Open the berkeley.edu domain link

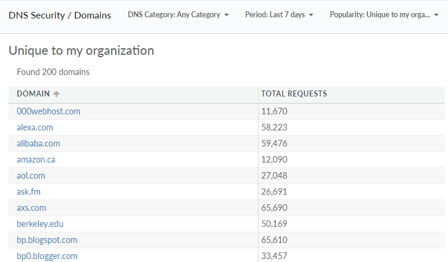coord(40,224)
